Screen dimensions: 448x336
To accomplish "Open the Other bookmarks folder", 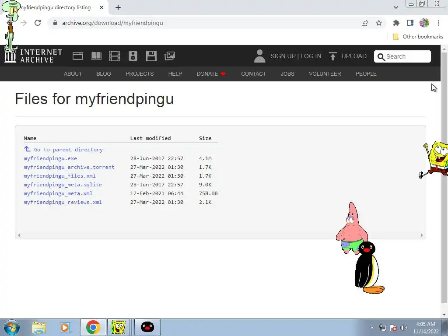I will click(x=418, y=37).
